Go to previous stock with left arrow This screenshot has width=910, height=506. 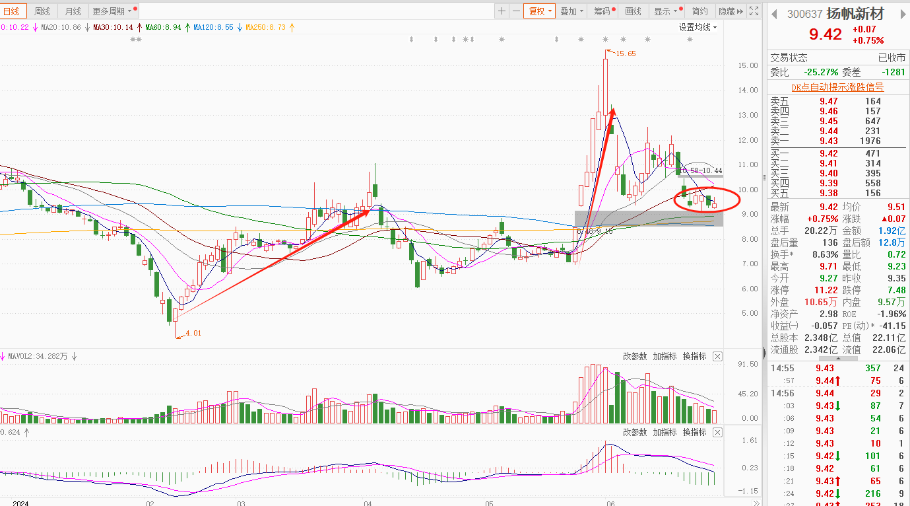tap(775, 14)
